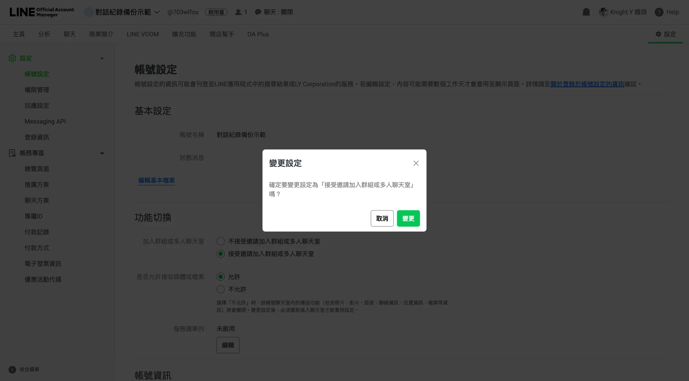The image size is (689, 381).
Task: Click the friends count person icon
Action: [238, 12]
